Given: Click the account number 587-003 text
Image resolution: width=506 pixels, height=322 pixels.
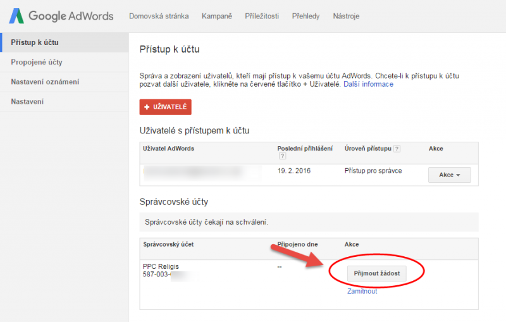Looking at the screenshot, I should (x=157, y=275).
